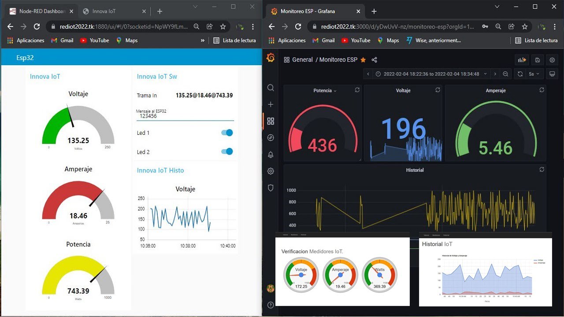Open YouTube bookmark in Node-RED window

click(x=94, y=41)
